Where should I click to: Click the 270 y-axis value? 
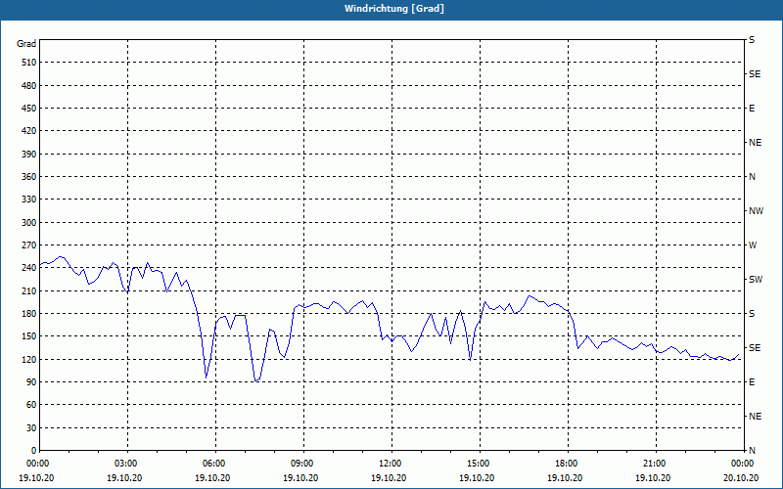click(x=28, y=245)
